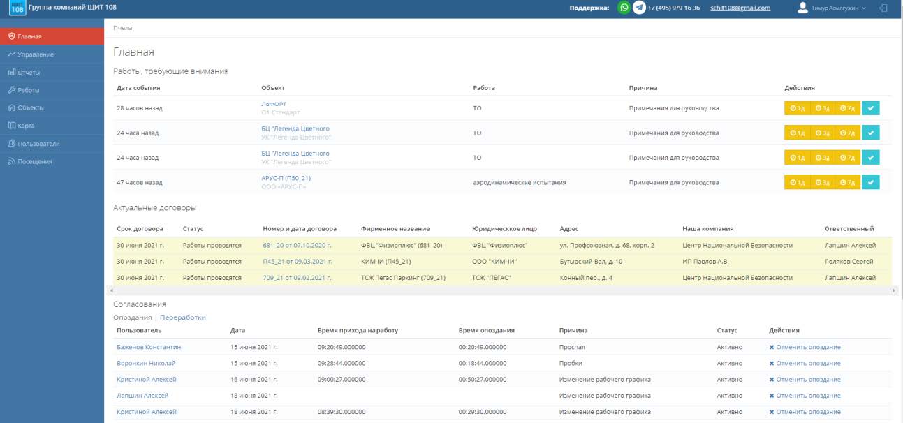The width and height of the screenshot is (903, 423).
Task: Snooze АРУС-П work for 1 day
Action: tap(797, 183)
